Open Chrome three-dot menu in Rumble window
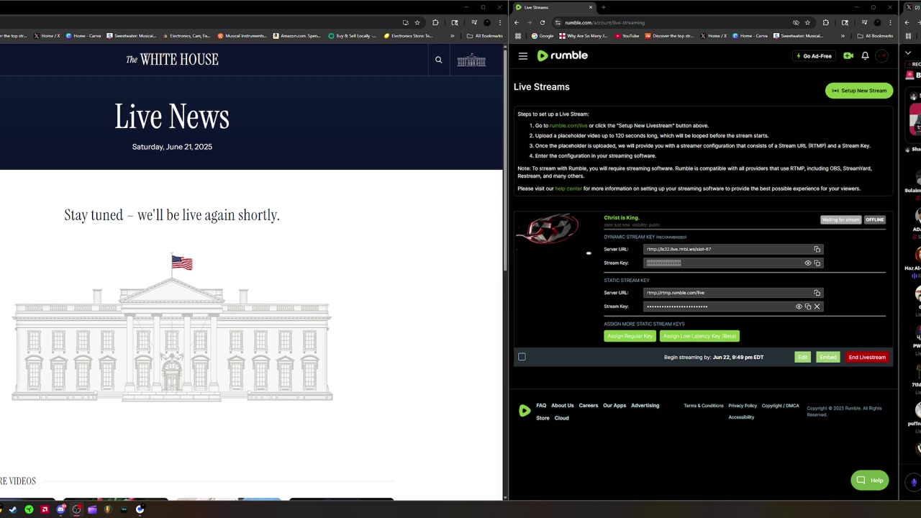Image resolution: width=921 pixels, height=518 pixels. click(890, 22)
